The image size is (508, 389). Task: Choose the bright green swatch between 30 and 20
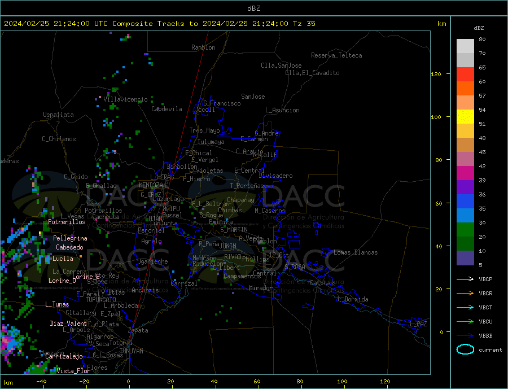click(x=465, y=230)
